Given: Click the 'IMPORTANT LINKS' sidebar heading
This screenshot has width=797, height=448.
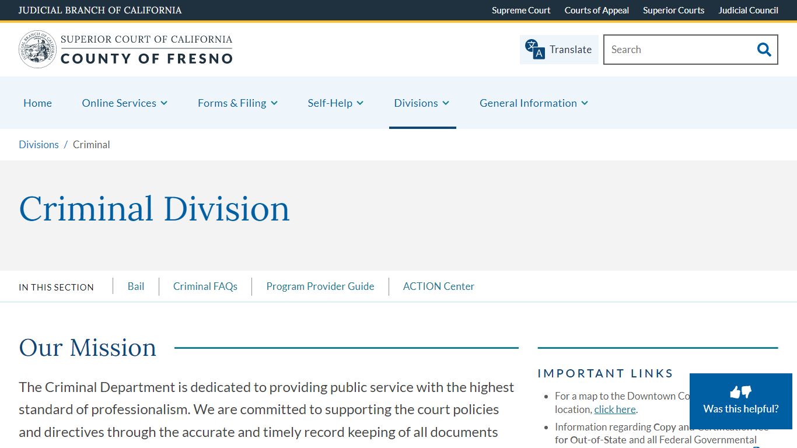Looking at the screenshot, I should (x=606, y=373).
